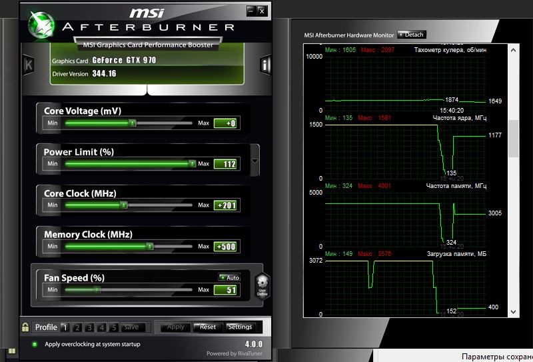Minimize the Afterburner window
The image size is (533, 362).
[x=251, y=11]
